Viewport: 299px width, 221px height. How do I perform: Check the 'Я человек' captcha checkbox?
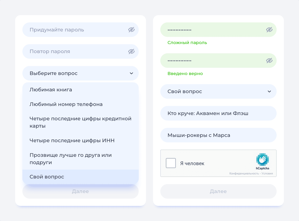tap(171, 163)
